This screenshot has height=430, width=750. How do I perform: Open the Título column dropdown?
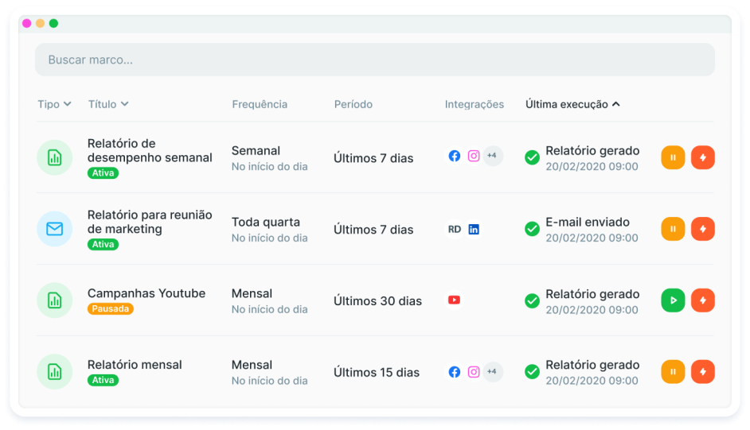tap(108, 104)
